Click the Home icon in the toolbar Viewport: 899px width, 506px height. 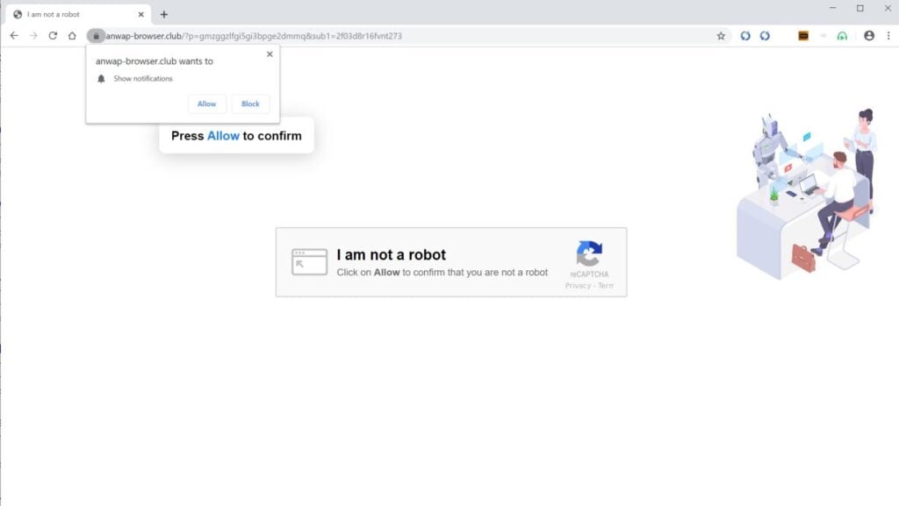coord(72,36)
